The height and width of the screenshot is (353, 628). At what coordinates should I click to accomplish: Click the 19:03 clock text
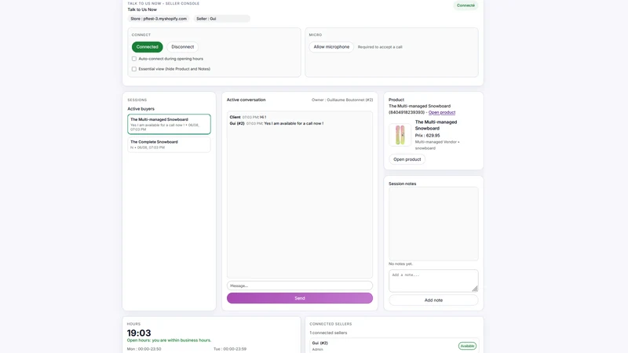139,333
